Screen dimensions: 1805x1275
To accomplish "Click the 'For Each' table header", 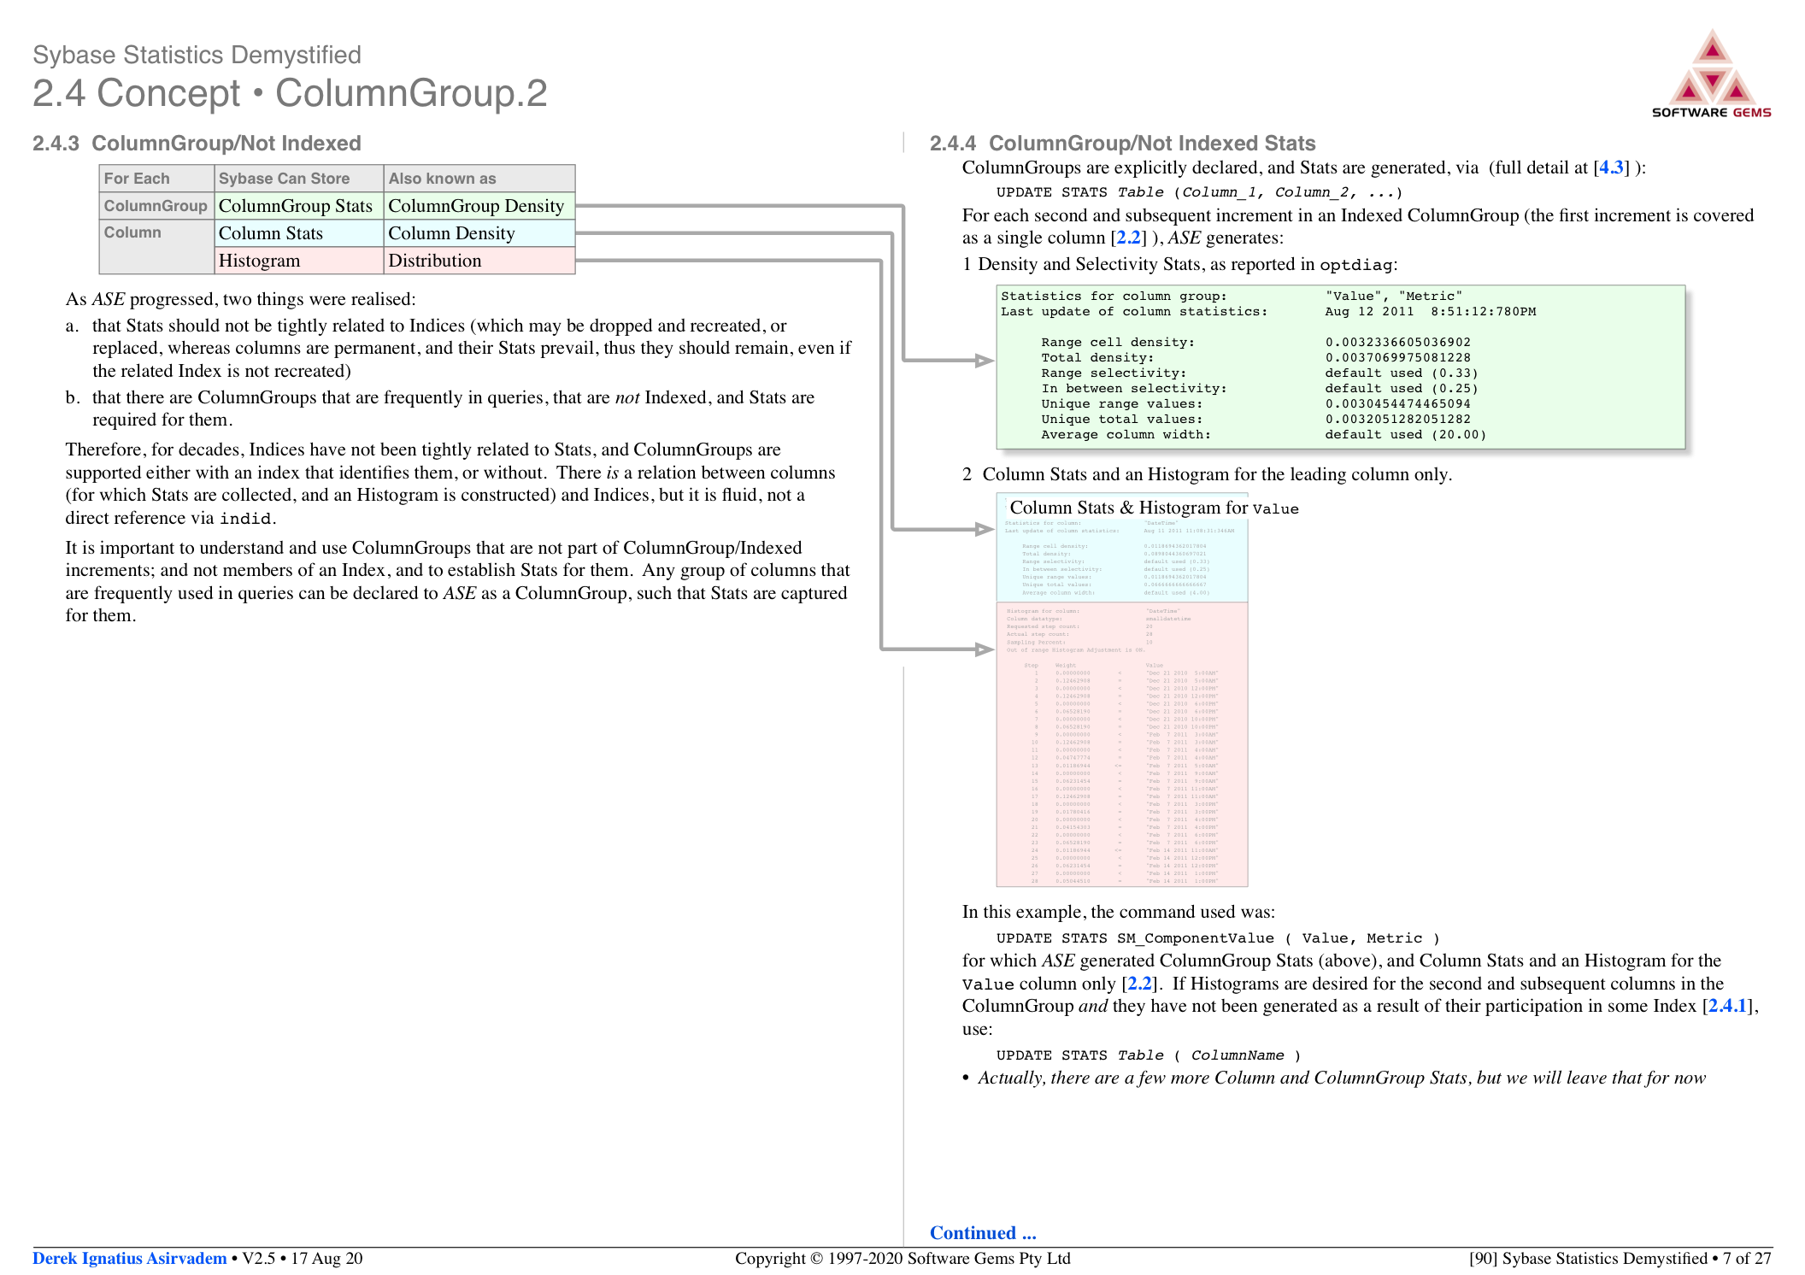I will tap(156, 179).
